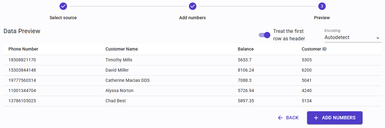The width and height of the screenshot is (385, 128).
Task: Click the step 3 Preview circle icon
Action: [322, 6]
